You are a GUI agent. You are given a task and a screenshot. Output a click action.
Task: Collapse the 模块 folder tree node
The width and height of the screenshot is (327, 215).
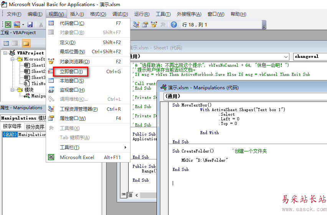click(13, 90)
